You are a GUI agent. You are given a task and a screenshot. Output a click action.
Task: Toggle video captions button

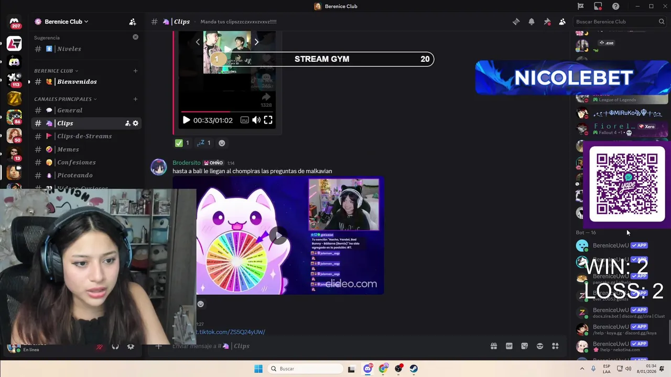244,120
